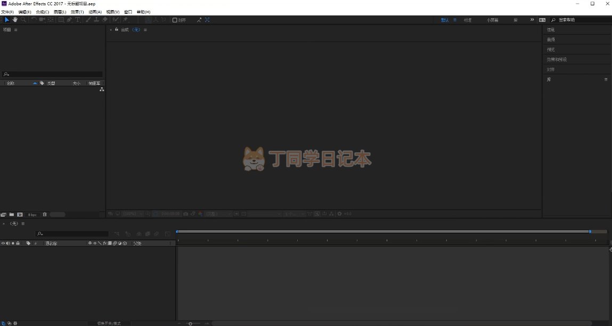Select the Puppet Pin tool
This screenshot has height=326, width=612.
tap(126, 20)
